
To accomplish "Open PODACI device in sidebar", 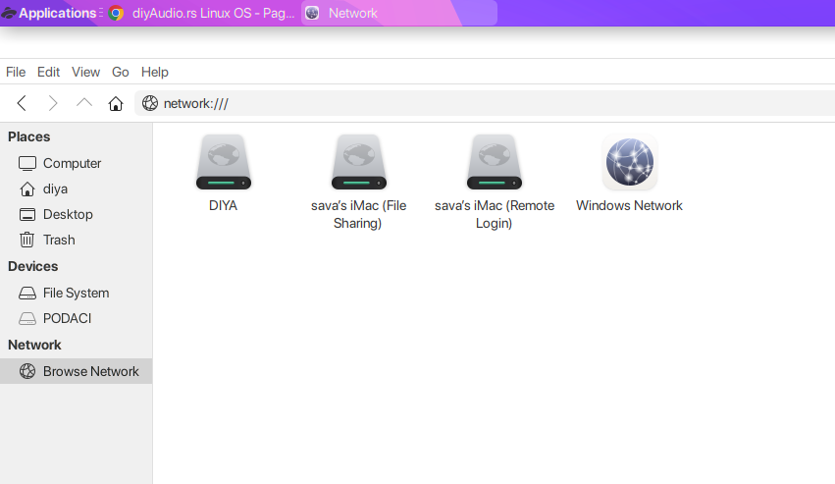I will (x=77, y=318).
